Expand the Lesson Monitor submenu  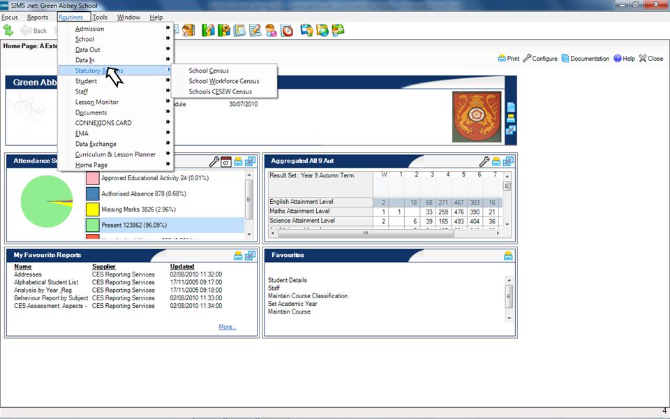tap(115, 102)
